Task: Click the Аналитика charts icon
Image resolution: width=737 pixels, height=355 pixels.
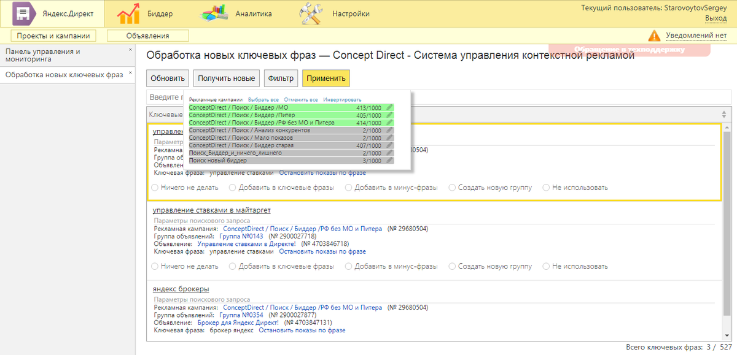Action: tap(215, 13)
